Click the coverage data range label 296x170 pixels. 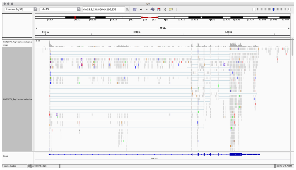(38, 41)
